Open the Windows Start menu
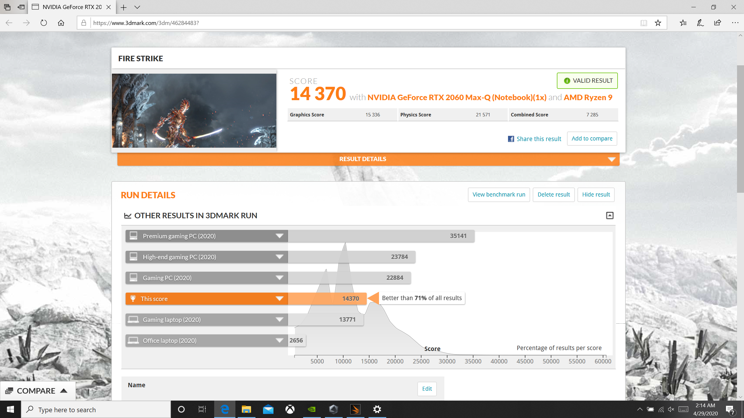The width and height of the screenshot is (744, 418). (10, 410)
